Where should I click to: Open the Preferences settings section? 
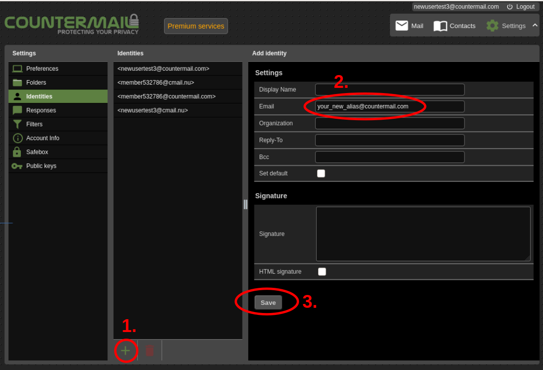[58, 68]
